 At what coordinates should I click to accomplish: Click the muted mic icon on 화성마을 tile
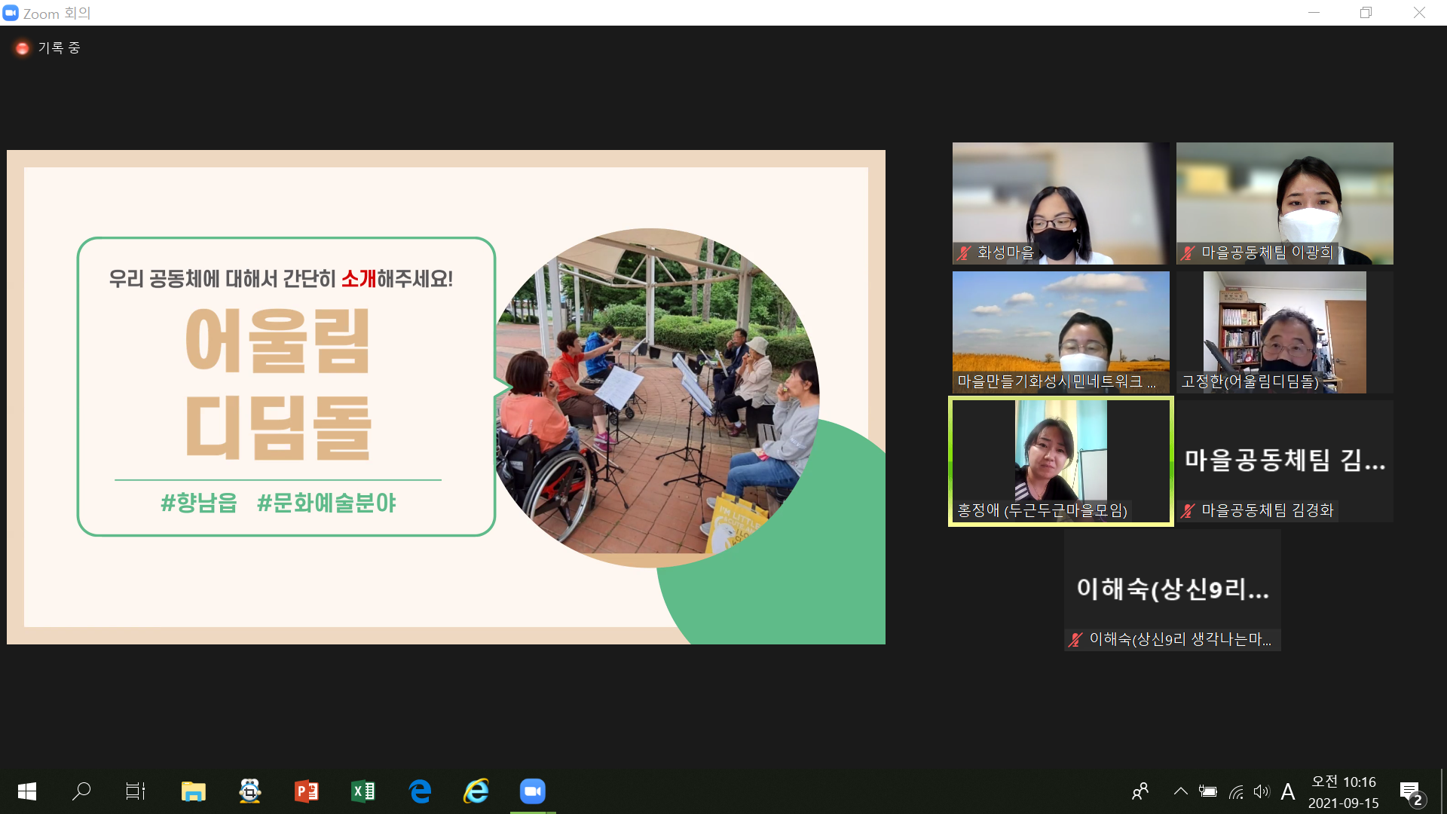[964, 253]
